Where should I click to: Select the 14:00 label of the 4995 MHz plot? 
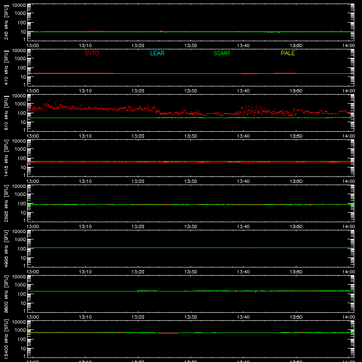(x=348, y=272)
